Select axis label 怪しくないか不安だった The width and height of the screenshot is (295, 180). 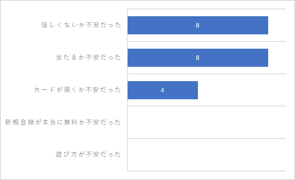pos(81,25)
